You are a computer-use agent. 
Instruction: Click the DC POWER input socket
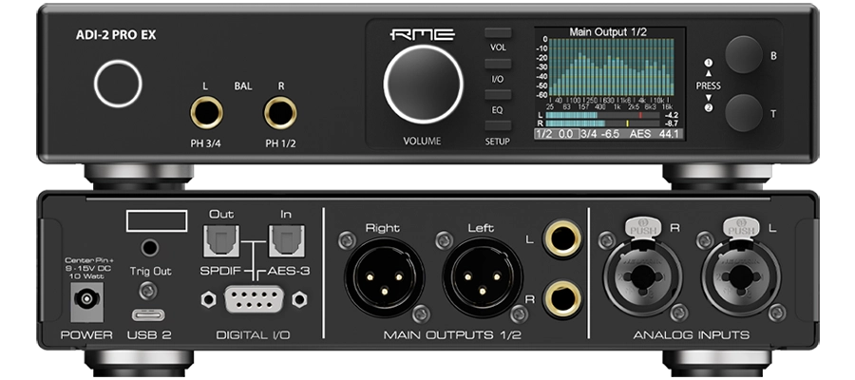[x=86, y=301]
